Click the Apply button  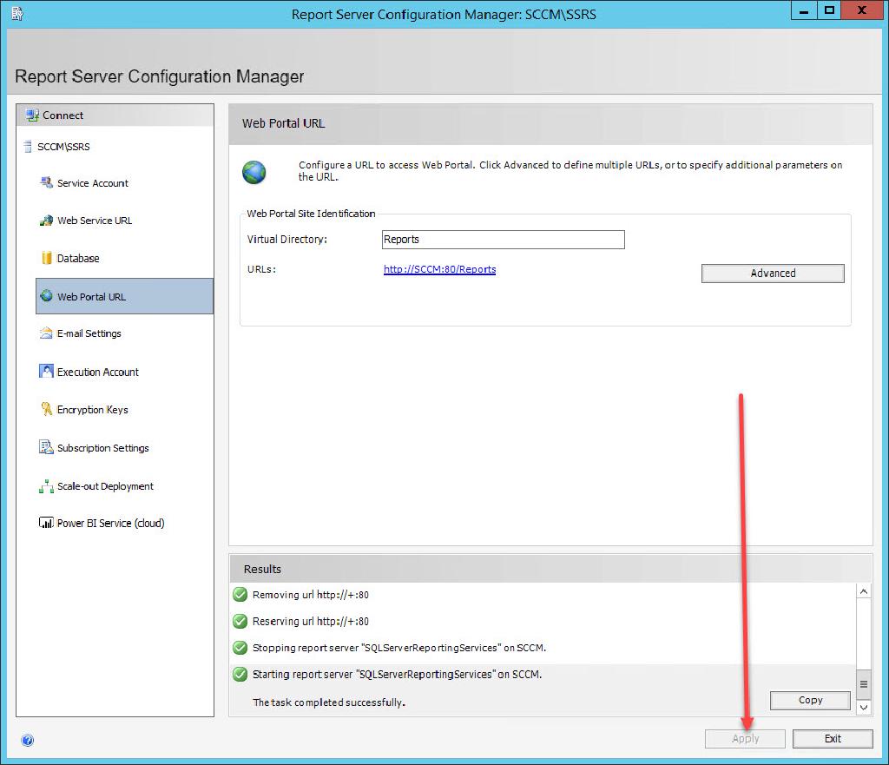[745, 739]
